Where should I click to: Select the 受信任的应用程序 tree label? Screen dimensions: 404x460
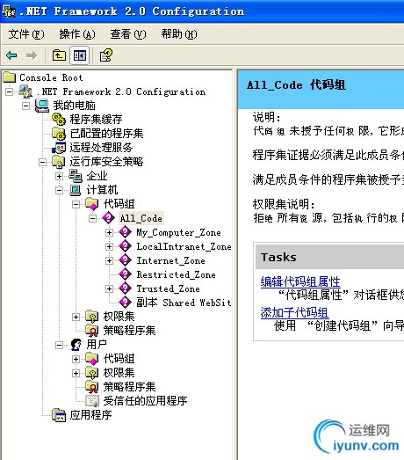pos(145,401)
